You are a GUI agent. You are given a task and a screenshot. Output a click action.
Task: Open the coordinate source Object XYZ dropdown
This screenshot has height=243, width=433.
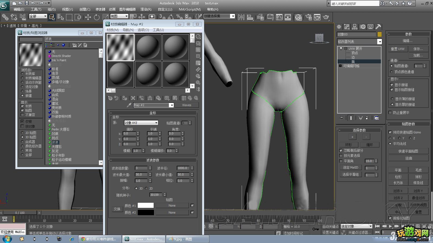tap(141, 123)
